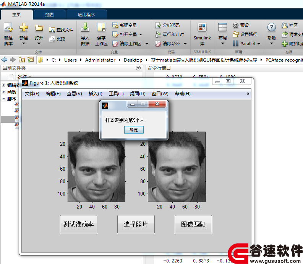Click the Community (社区) icon

(284, 25)
